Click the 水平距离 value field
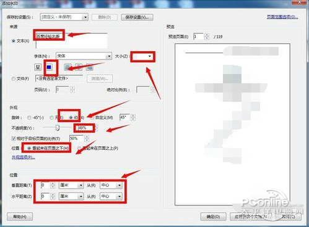This screenshot has width=309, height=227. click(x=45, y=196)
